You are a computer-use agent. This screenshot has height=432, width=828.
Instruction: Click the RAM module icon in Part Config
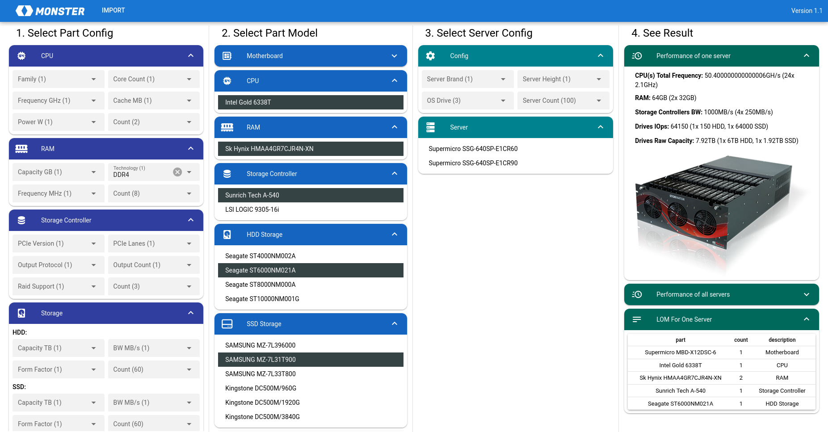click(21, 149)
